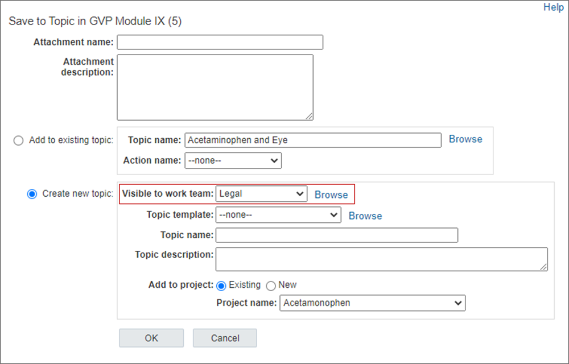
Task: Choose the New project radio button
Action: pos(271,286)
